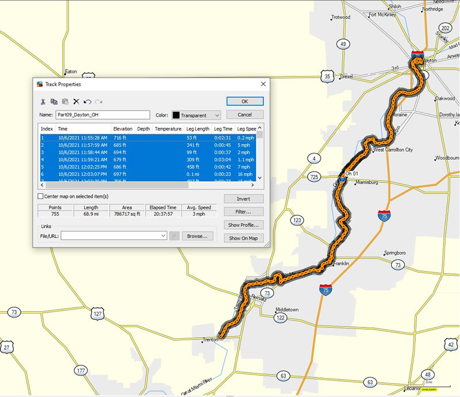
Task: Click the Copy icon in Track Properties
Action: click(54, 102)
